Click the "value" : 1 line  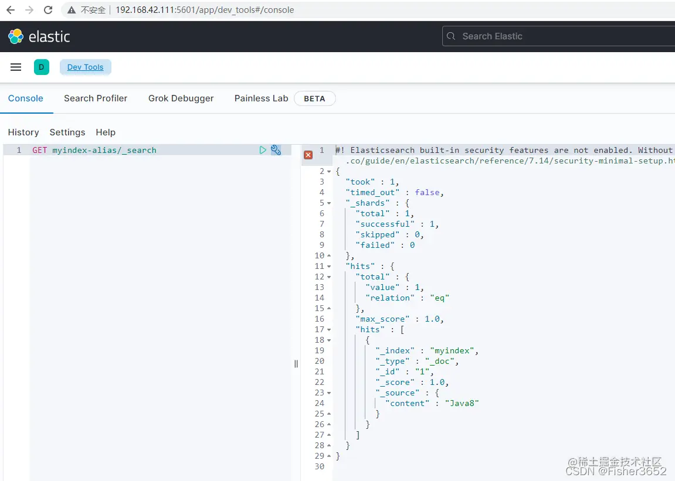click(x=394, y=288)
